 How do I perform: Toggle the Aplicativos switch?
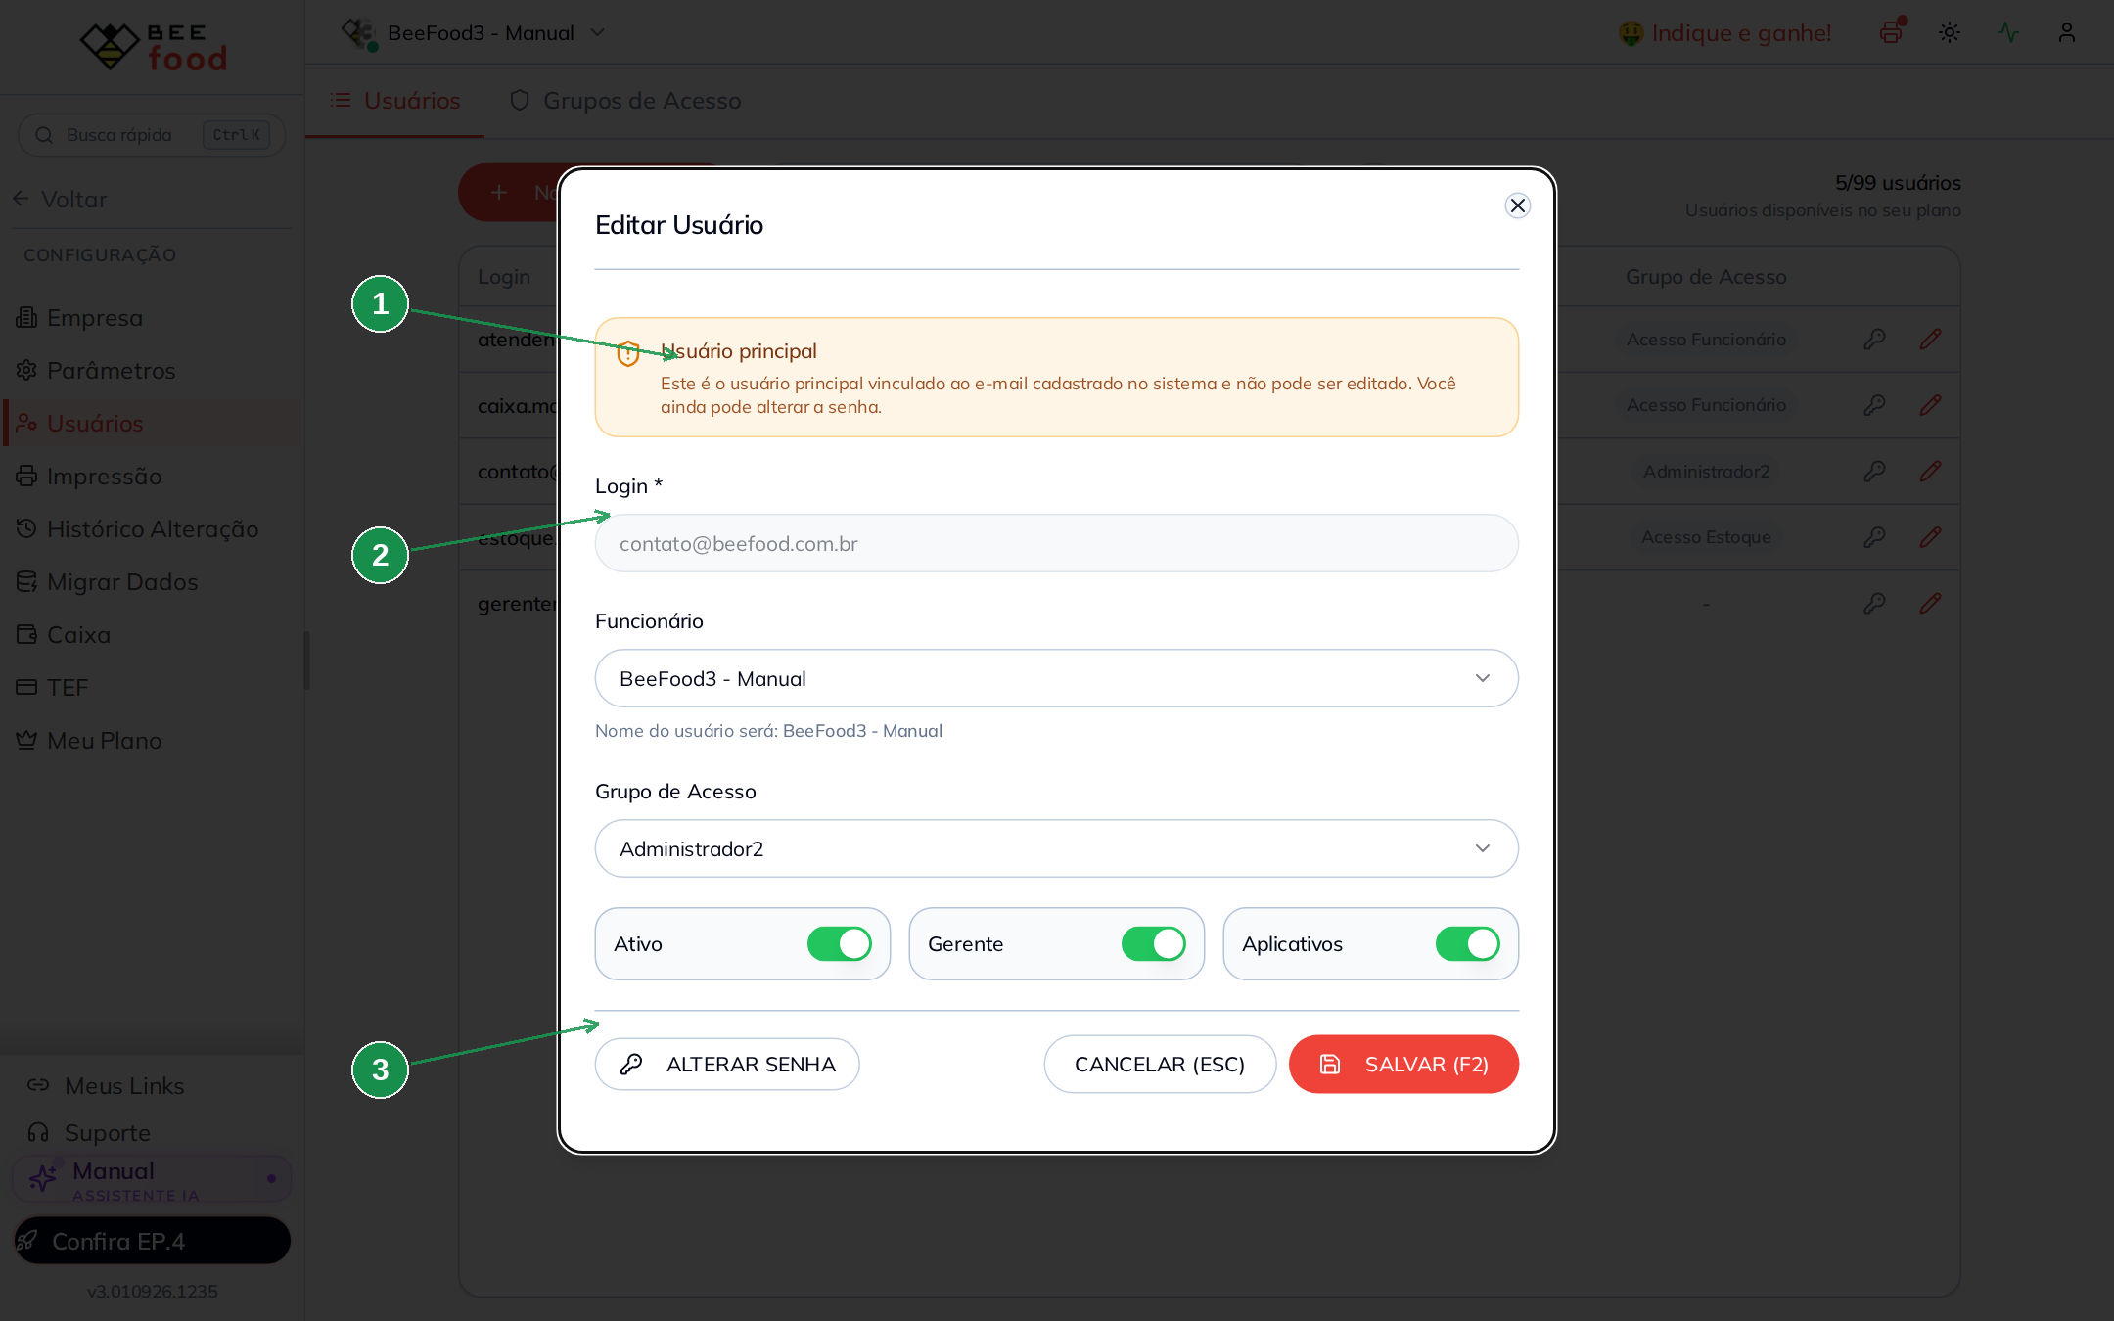[x=1467, y=944]
